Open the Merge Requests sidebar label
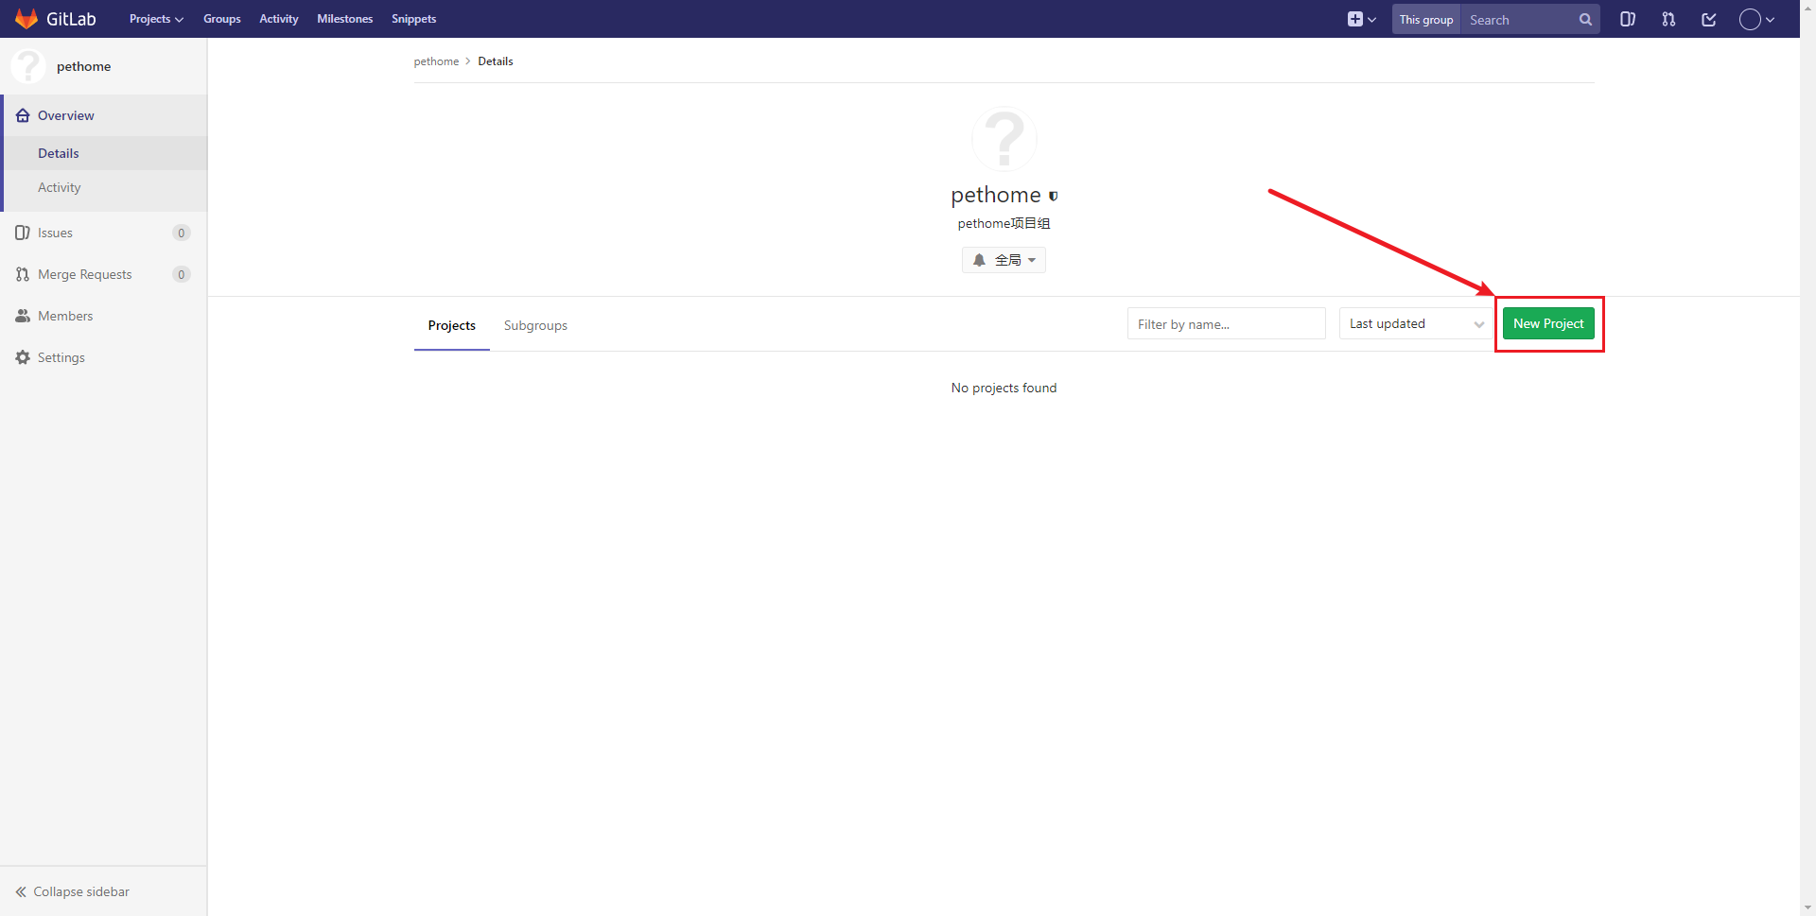Image resolution: width=1816 pixels, height=916 pixels. coord(85,274)
